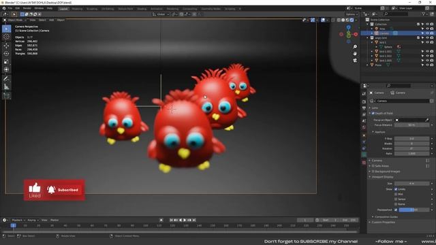
Task: Jump to the timeline start frame button
Action: coord(171,220)
